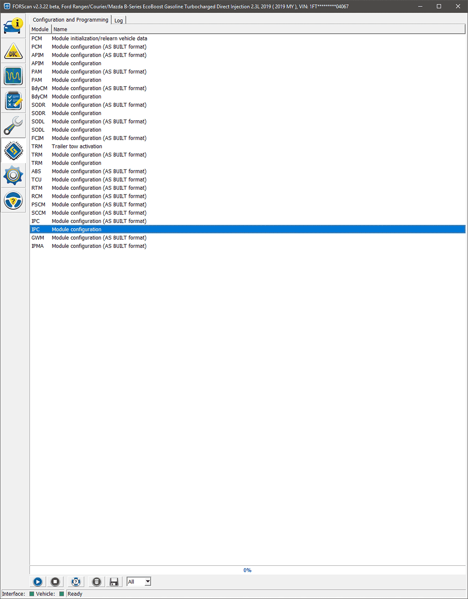The image size is (468, 599).
Task: Click the blue Play run button
Action: (38, 582)
